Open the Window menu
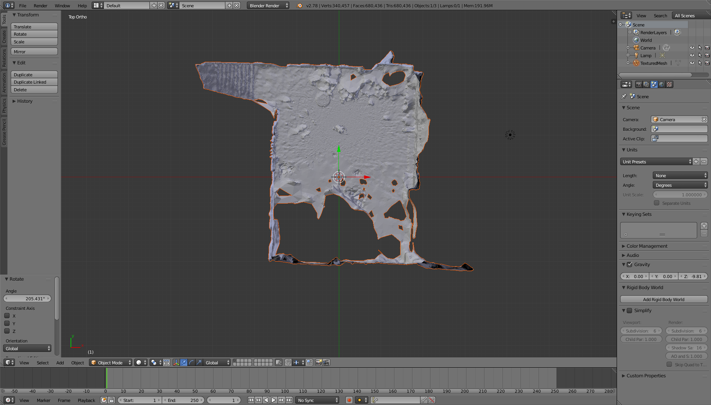Image resolution: width=711 pixels, height=405 pixels. 62,5
